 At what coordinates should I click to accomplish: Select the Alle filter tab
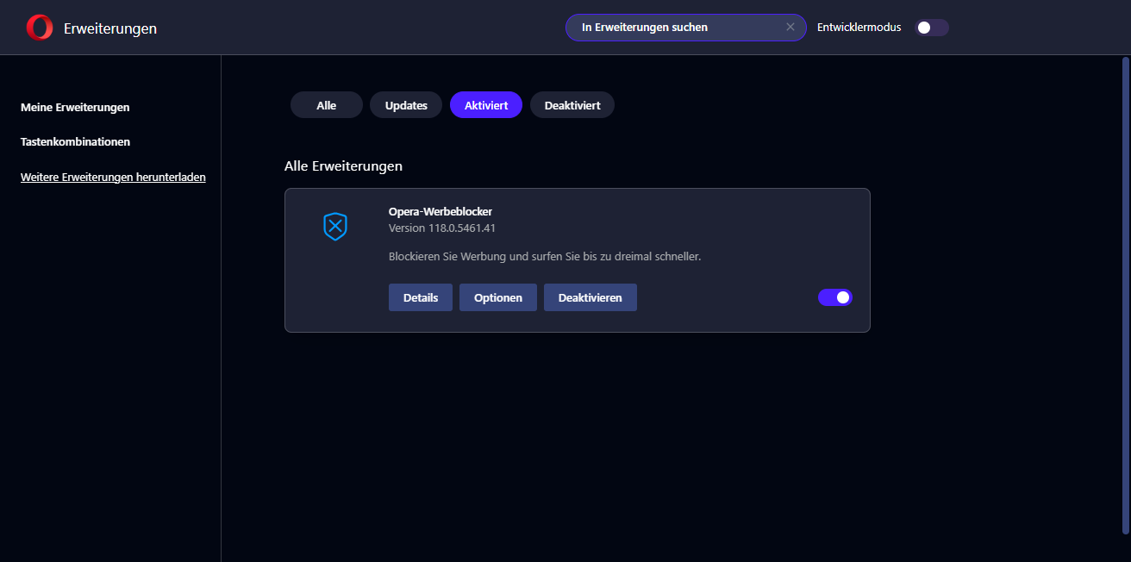[x=326, y=105]
